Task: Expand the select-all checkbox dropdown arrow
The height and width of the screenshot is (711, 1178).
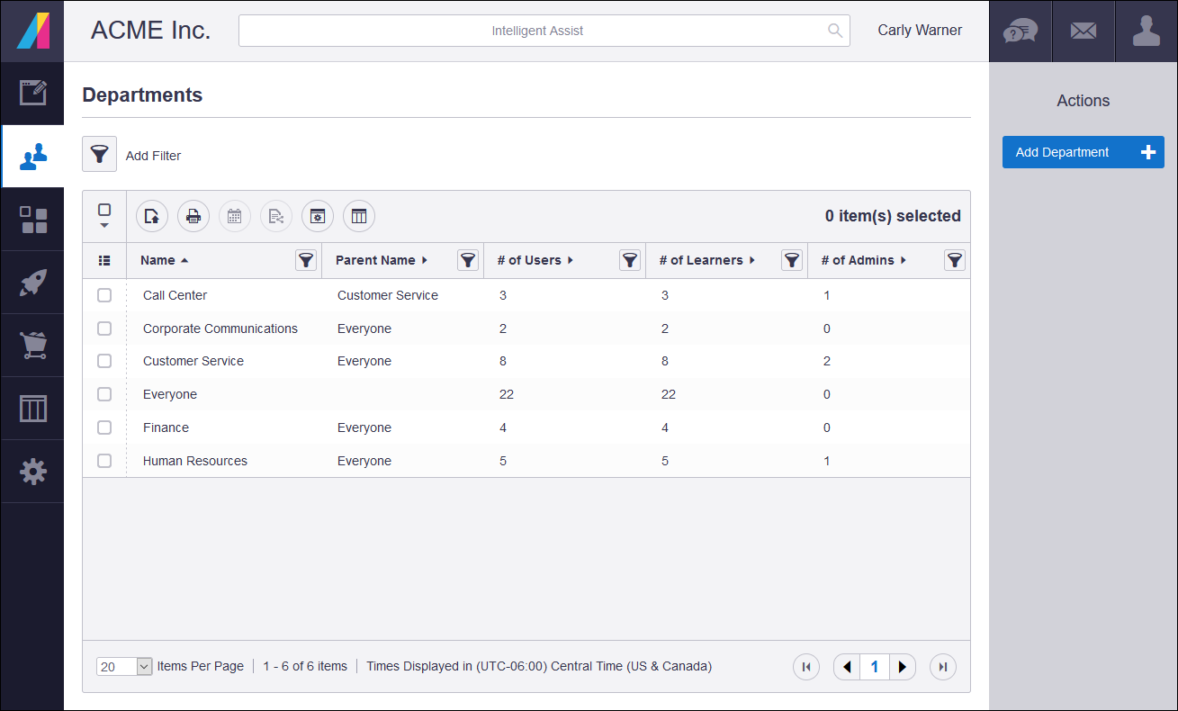Action: tap(104, 226)
